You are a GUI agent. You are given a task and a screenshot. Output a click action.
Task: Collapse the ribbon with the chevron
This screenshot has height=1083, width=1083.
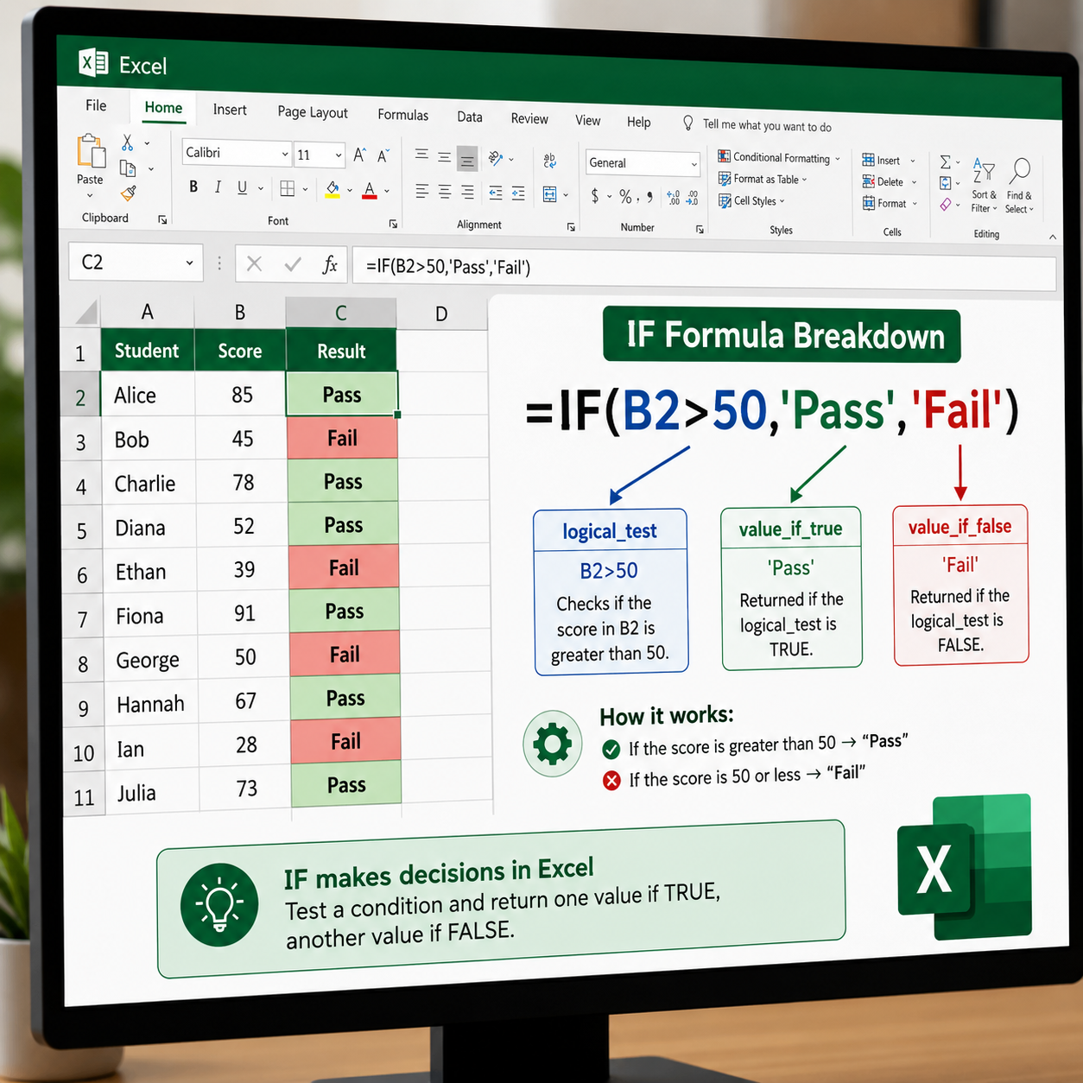click(1052, 237)
